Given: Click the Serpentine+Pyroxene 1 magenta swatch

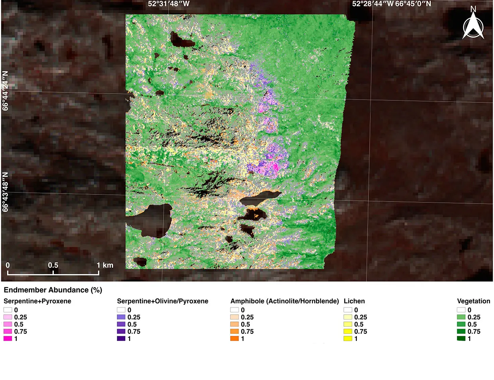Looking at the screenshot, I should [x=8, y=339].
